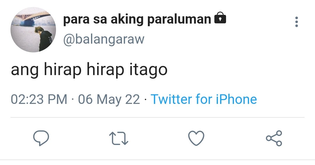Viewport: 315px width, 165px height.
Task: Open the three-dot more options menu
Action: pos(296,22)
